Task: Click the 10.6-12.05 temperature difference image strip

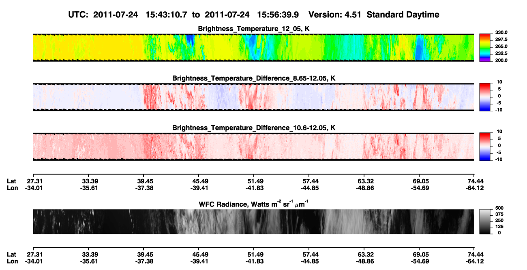Action: tap(254, 147)
